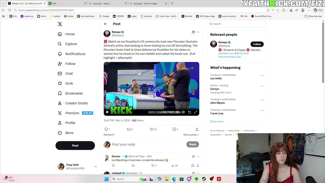This screenshot has height=183, width=325.
Task: Open Other favorites folder
Action: pyautogui.click(x=313, y=16)
